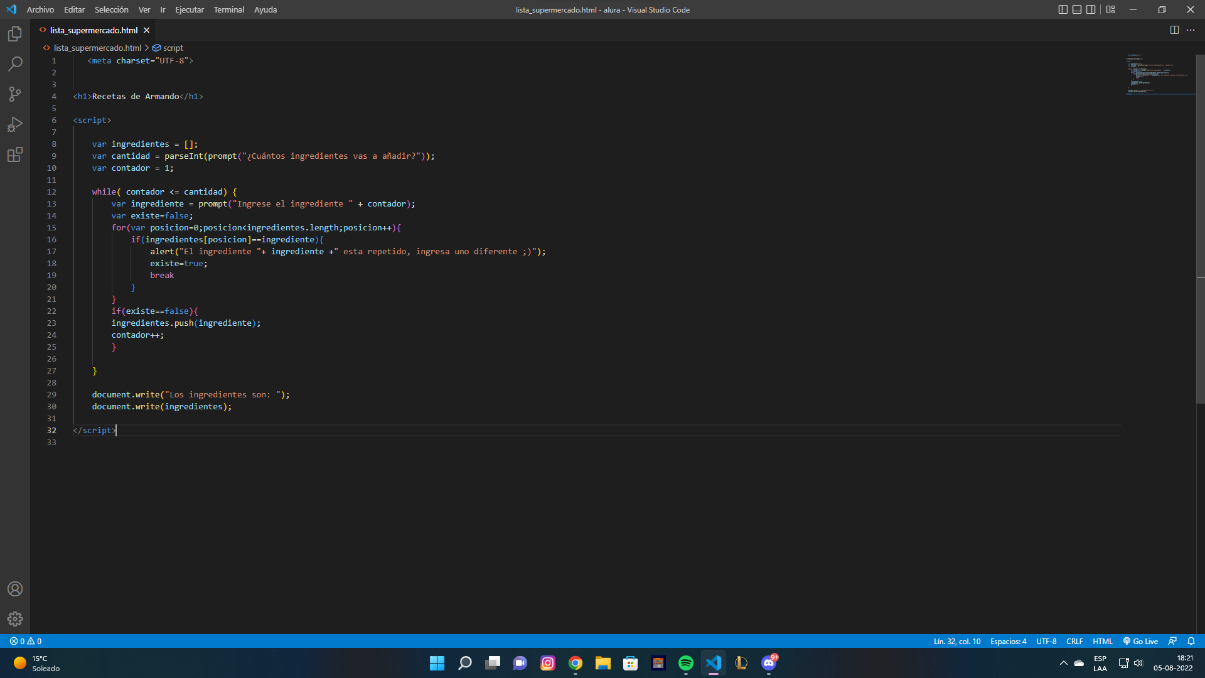
Task: Change indentation via Espacios: 4
Action: coord(1008,641)
